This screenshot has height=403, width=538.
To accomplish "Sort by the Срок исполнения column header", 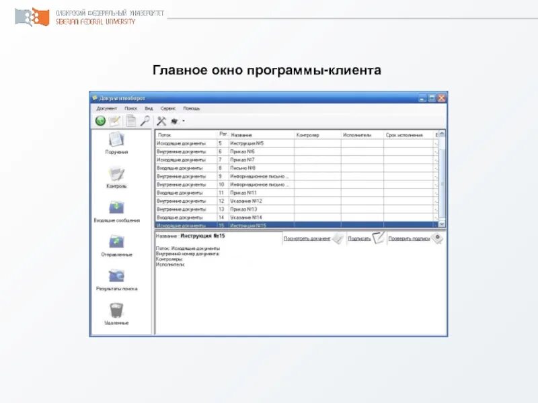I will 408,135.
